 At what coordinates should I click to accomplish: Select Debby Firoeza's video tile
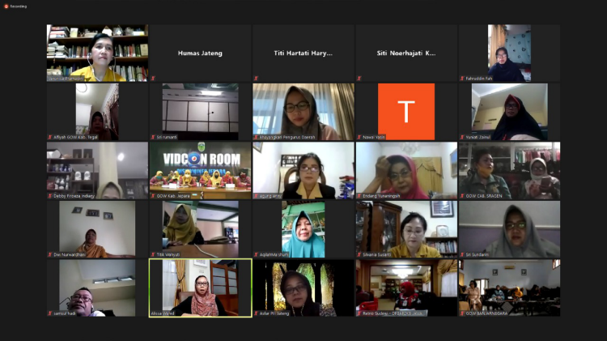(97, 170)
